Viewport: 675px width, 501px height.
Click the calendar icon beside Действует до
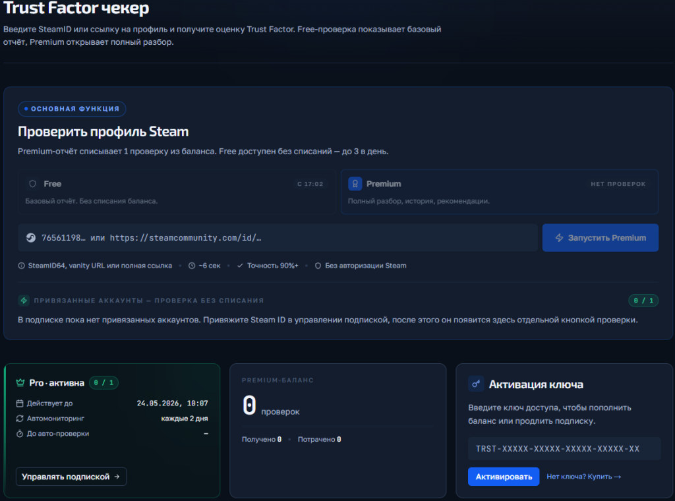pos(20,403)
